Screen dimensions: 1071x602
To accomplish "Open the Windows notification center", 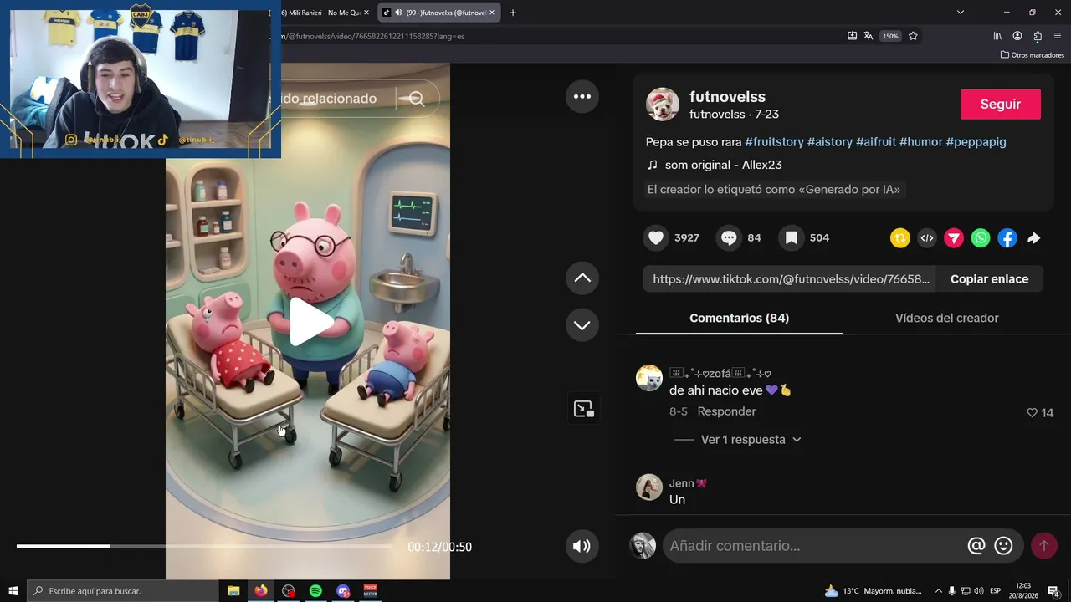I will click(1054, 591).
